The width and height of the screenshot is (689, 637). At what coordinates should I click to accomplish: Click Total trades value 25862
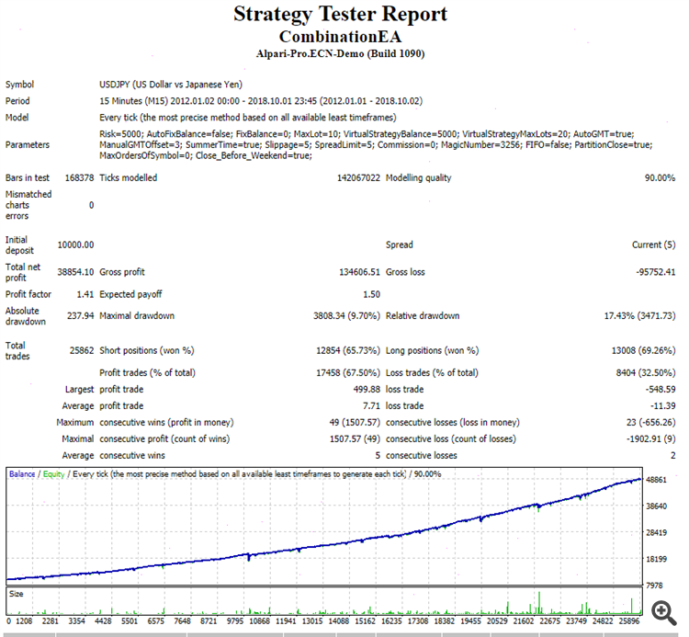(x=82, y=350)
